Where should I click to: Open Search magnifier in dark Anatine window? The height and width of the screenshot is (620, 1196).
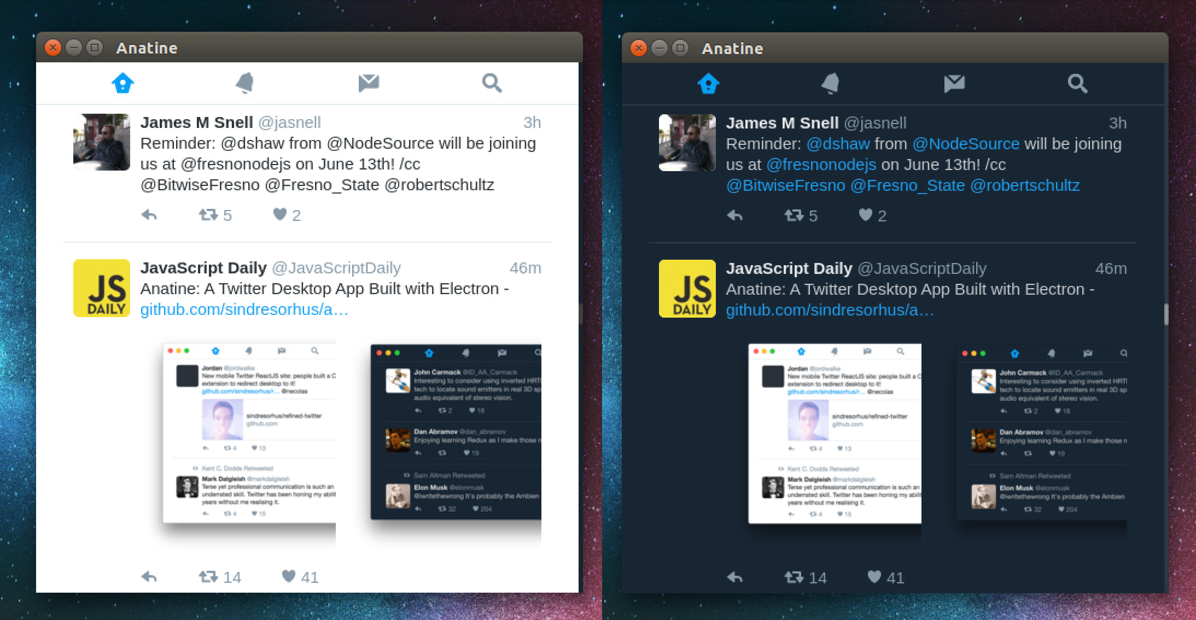click(1077, 84)
